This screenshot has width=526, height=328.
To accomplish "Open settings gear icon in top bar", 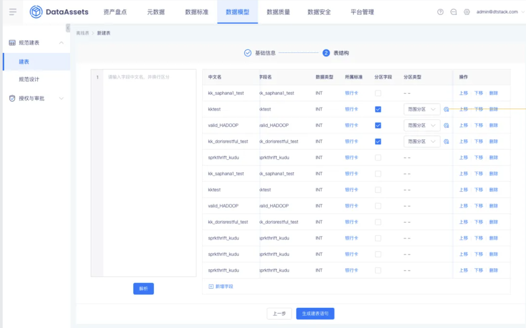I will tap(467, 12).
